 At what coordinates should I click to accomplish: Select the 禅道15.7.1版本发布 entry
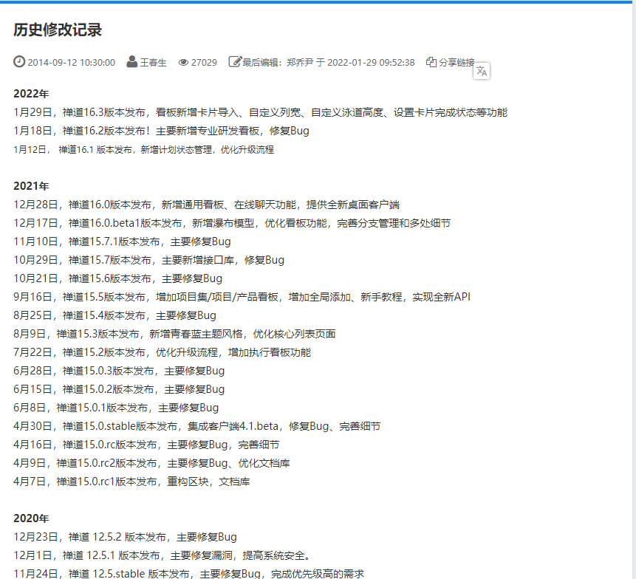(122, 241)
